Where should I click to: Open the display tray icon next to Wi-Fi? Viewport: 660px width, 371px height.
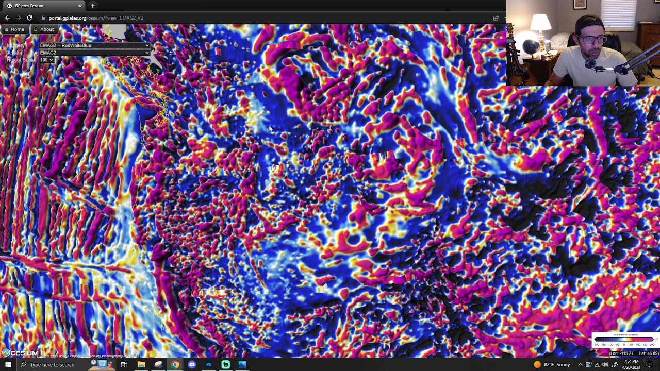[589, 365]
